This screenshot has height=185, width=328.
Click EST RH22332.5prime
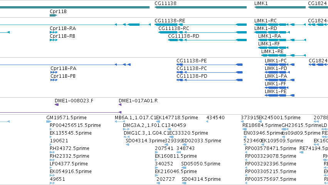[x=69, y=157]
